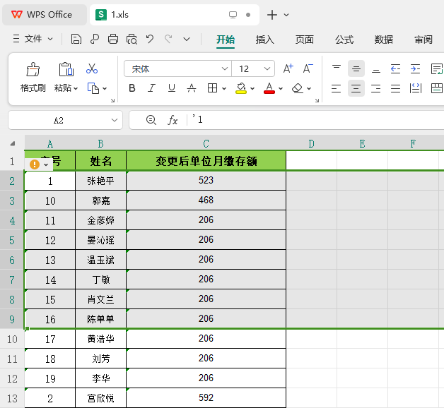Open the font size dropdown 12

[267, 68]
